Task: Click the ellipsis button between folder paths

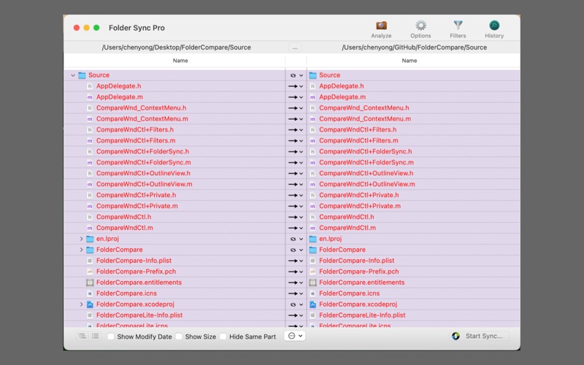Action: click(x=295, y=47)
